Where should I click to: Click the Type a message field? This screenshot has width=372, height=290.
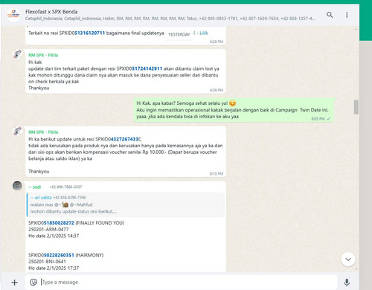point(181,282)
